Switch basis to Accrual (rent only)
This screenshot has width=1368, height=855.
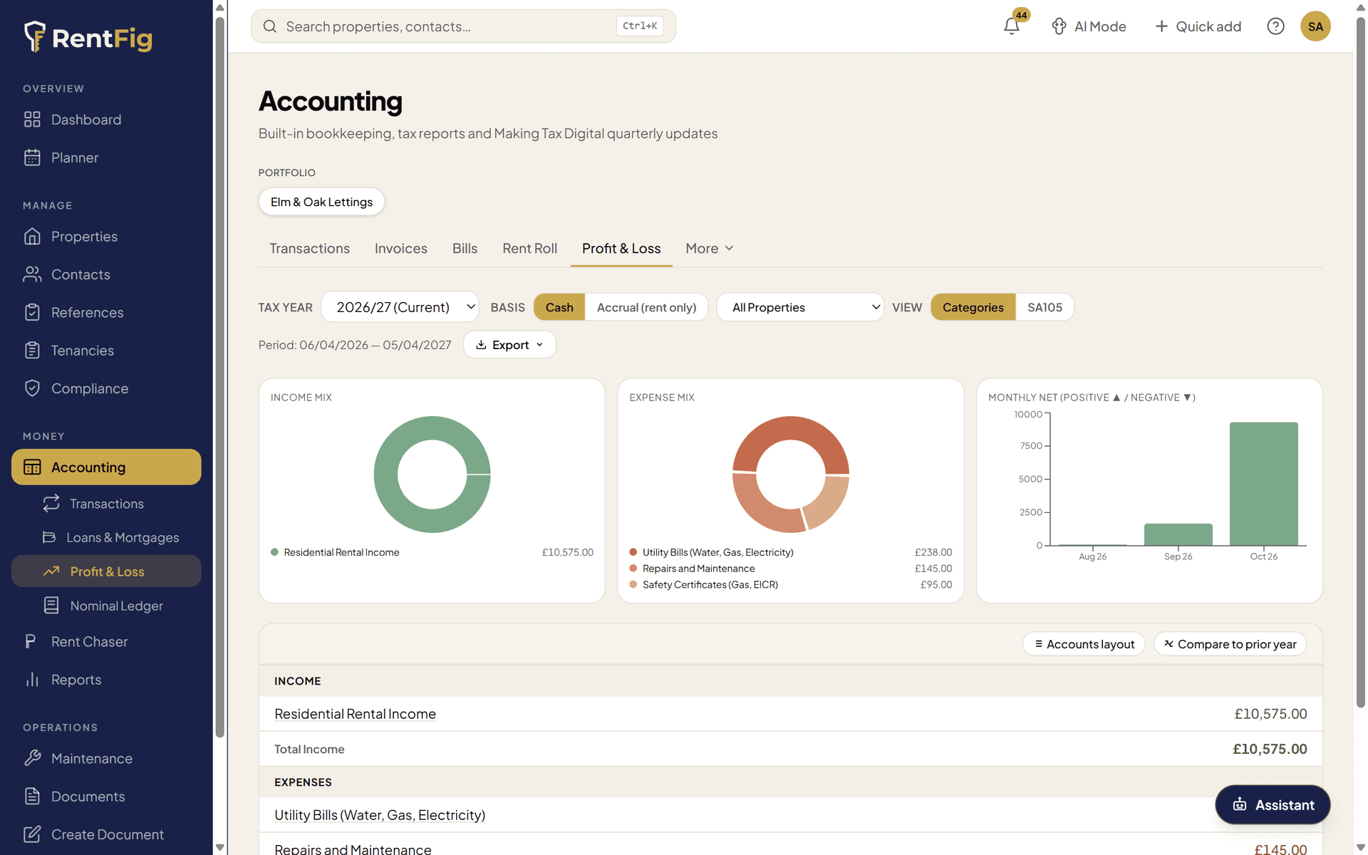pyautogui.click(x=646, y=307)
